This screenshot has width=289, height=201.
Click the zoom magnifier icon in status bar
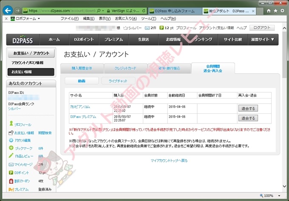pos(261,195)
